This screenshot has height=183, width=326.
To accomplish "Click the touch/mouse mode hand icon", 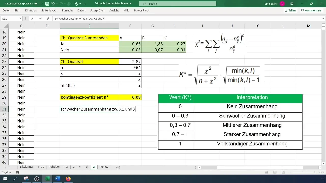I will tap(76, 4).
